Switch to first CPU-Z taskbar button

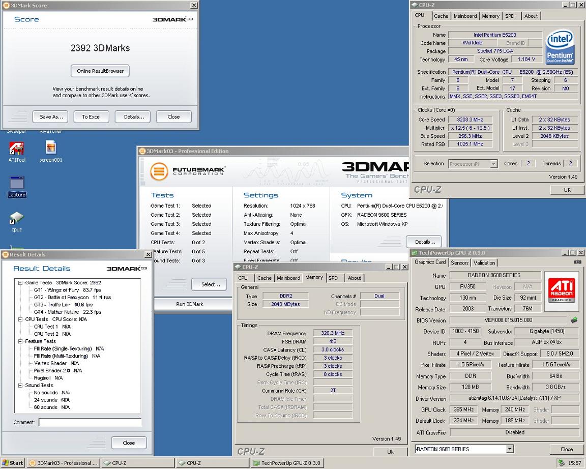138,463
